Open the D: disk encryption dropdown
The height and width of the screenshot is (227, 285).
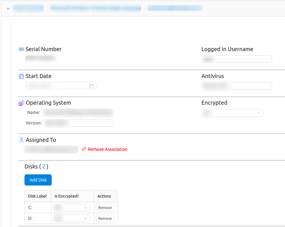pyautogui.click(x=72, y=218)
